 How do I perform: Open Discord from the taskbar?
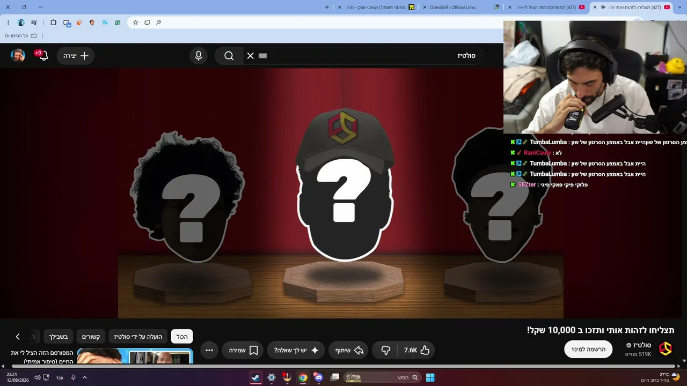[319, 377]
